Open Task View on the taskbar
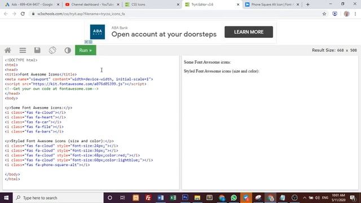The image size is (361, 203). click(x=122, y=198)
